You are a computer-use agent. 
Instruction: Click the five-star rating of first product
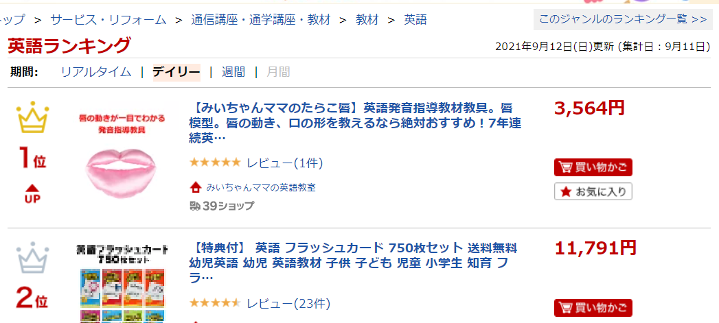[215, 163]
